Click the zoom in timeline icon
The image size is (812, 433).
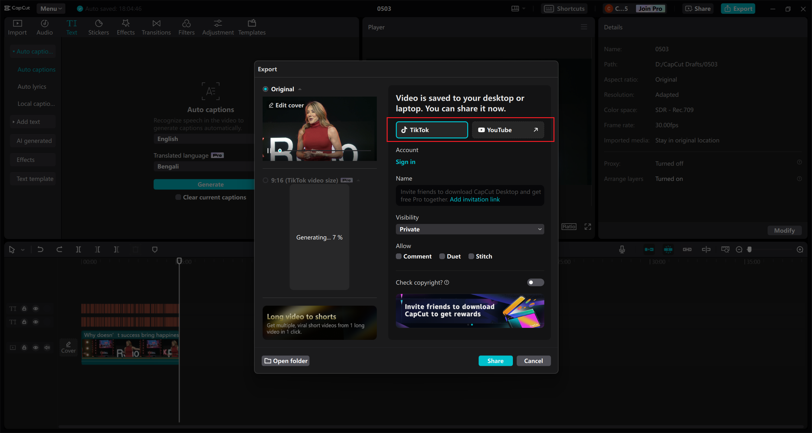click(800, 250)
